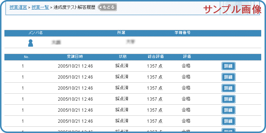This screenshot has width=266, height=133.
Task: Click the メンバ名 column header
Action: (x=36, y=33)
